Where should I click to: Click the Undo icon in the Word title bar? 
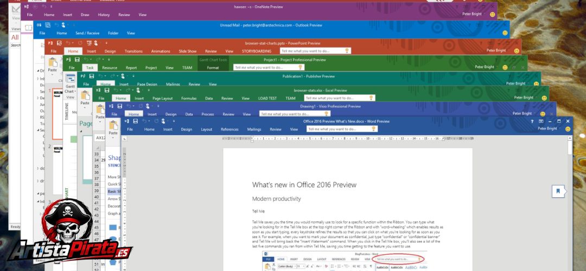tap(144, 121)
